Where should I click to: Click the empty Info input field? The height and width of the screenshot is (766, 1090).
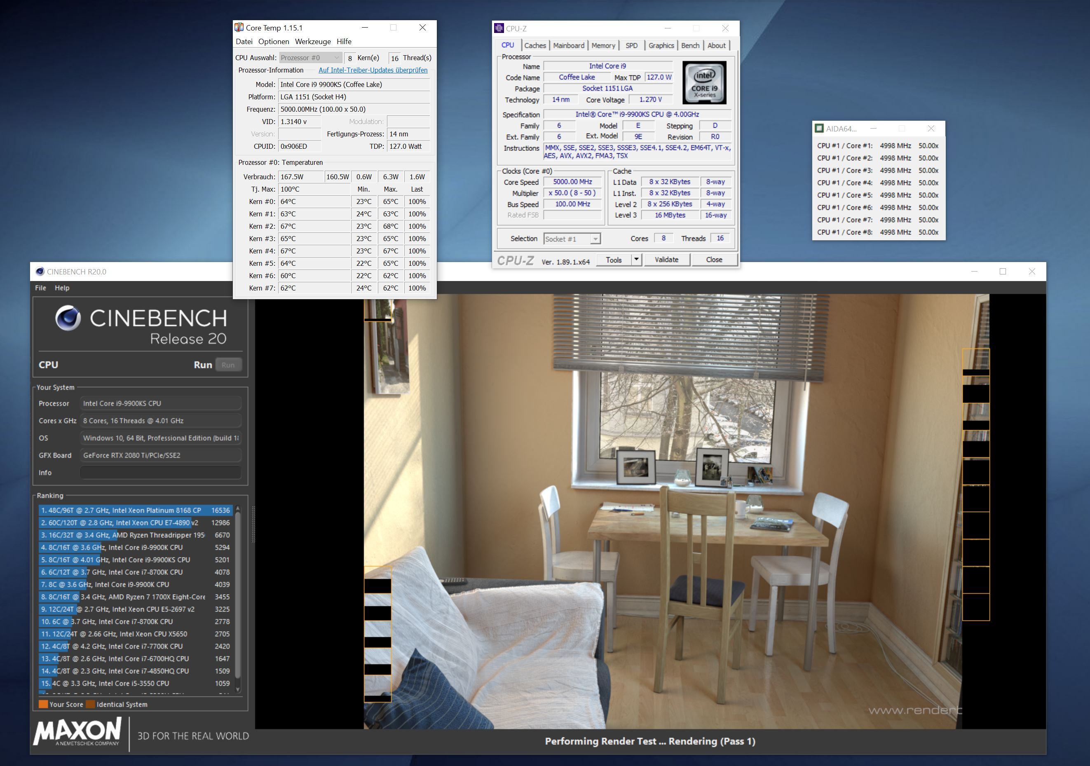(x=160, y=473)
